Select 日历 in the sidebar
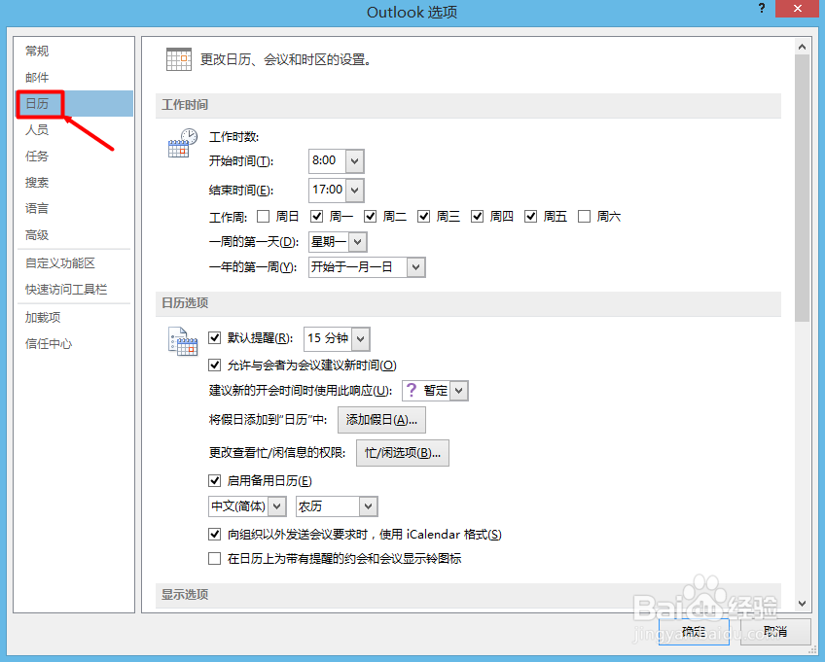This screenshot has height=662, width=825. coord(73,104)
